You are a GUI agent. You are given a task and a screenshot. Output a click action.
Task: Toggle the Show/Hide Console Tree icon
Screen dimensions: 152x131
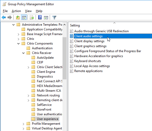(24, 18)
